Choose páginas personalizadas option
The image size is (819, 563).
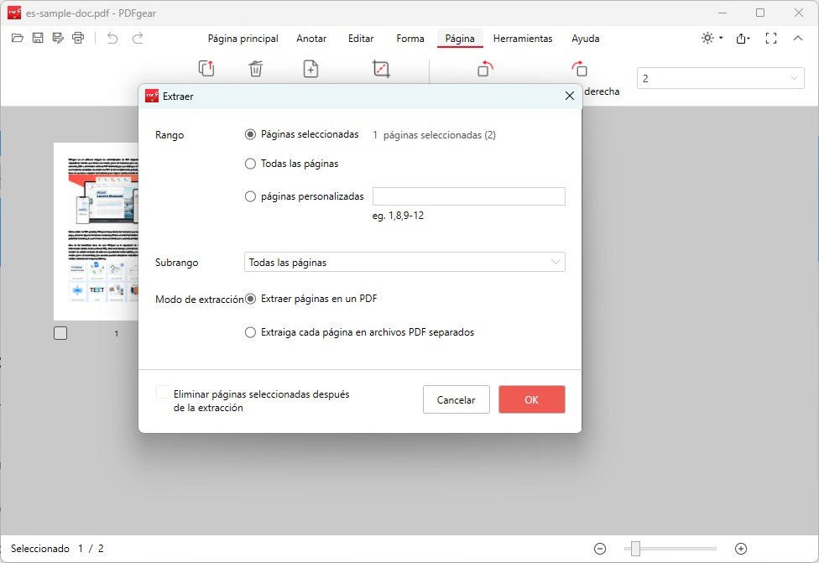pos(250,195)
